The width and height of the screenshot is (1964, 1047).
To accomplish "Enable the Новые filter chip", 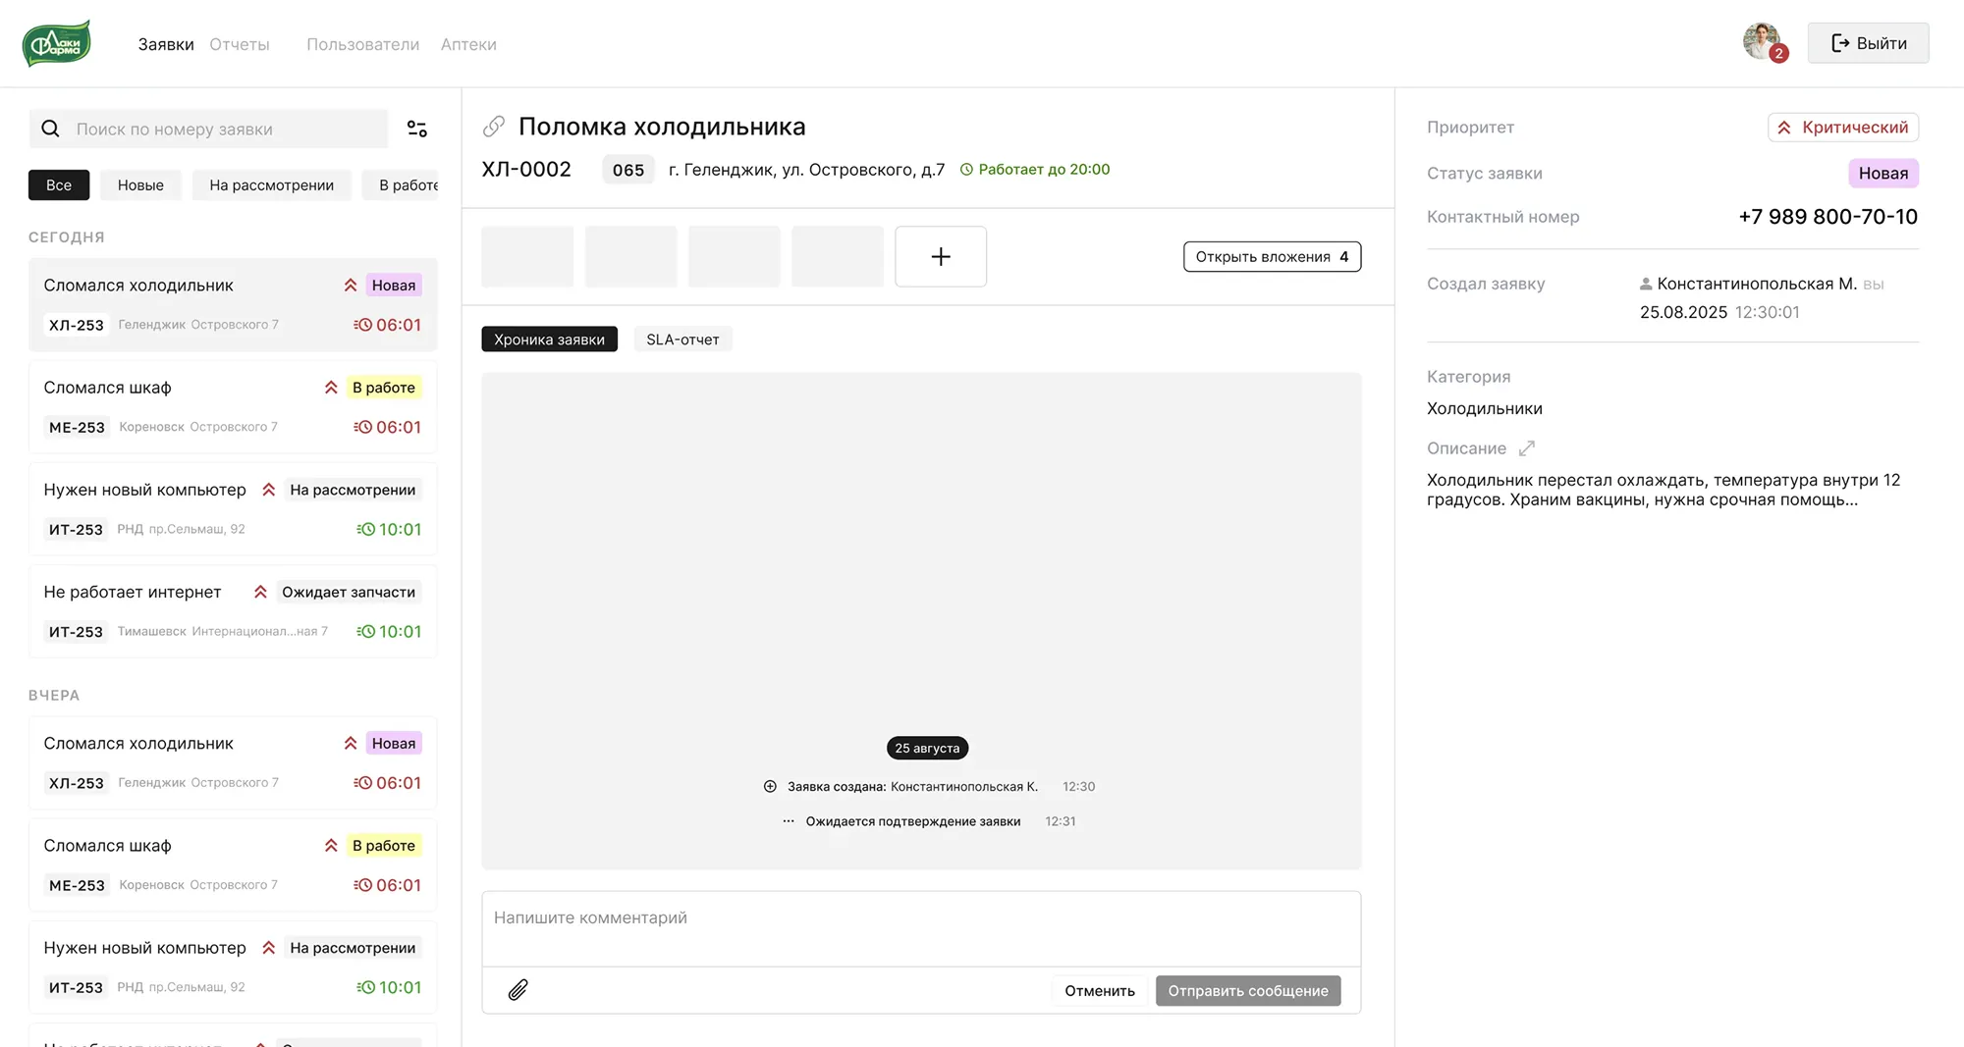I will click(x=140, y=184).
